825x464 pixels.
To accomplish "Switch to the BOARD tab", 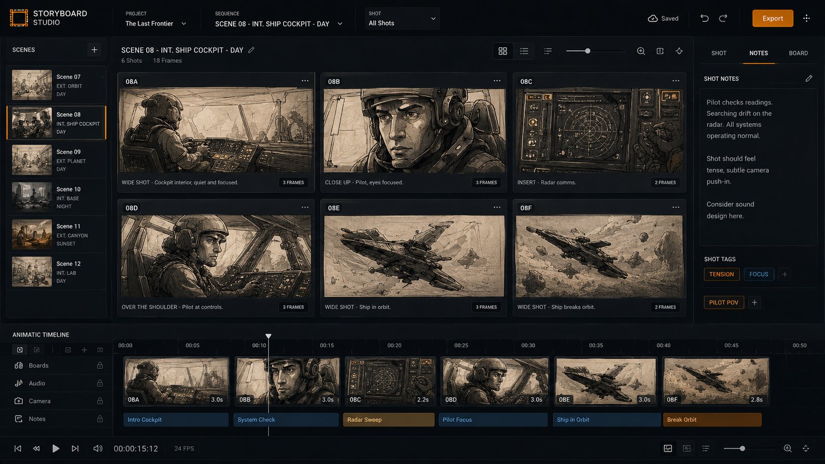I will click(x=798, y=53).
